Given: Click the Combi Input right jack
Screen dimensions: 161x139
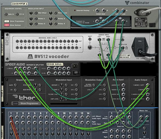Looking at the screenshot, I should coord(104,10).
